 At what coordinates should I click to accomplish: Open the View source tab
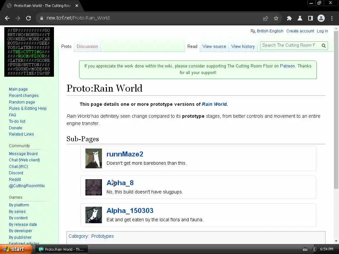214,46
